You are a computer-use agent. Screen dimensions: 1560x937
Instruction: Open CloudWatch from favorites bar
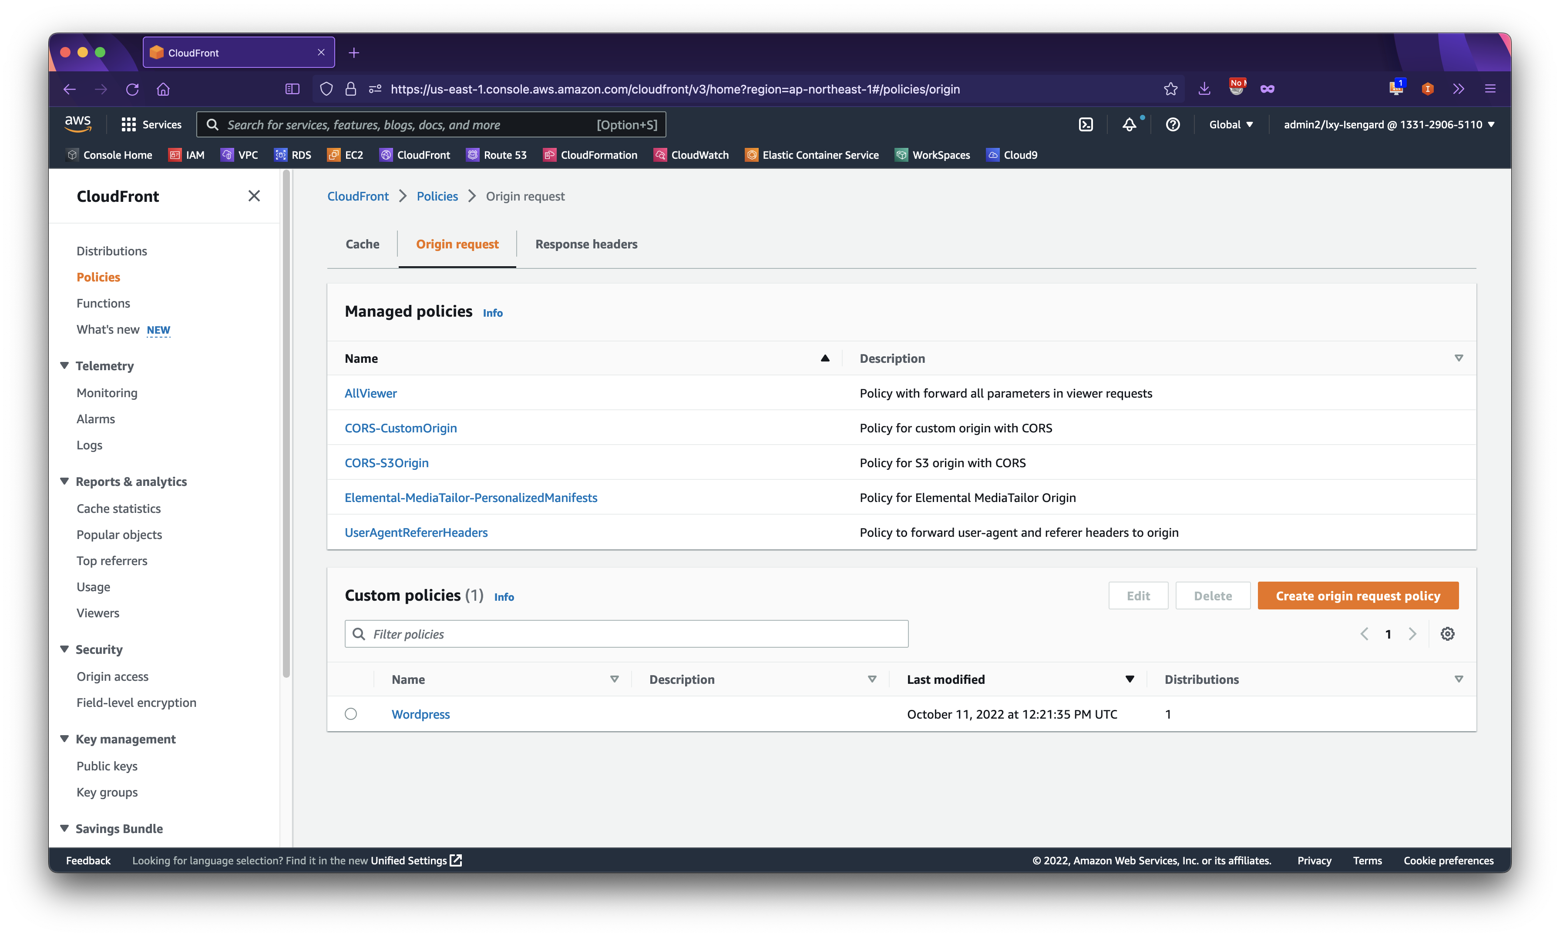tap(691, 155)
